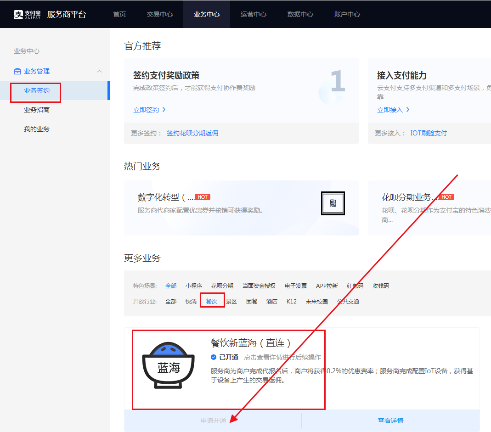
Task: Open the 数字化转型 hot business card title
Action: point(166,197)
